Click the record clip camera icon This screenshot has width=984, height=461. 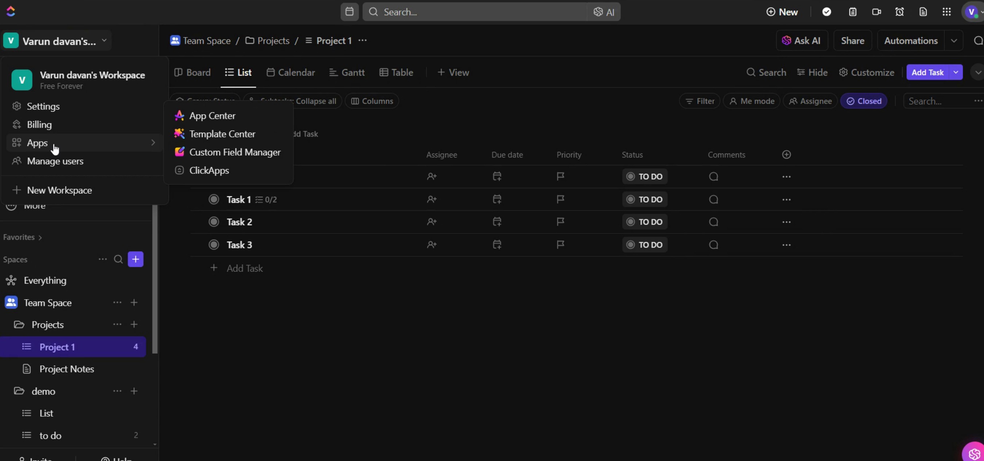[876, 12]
